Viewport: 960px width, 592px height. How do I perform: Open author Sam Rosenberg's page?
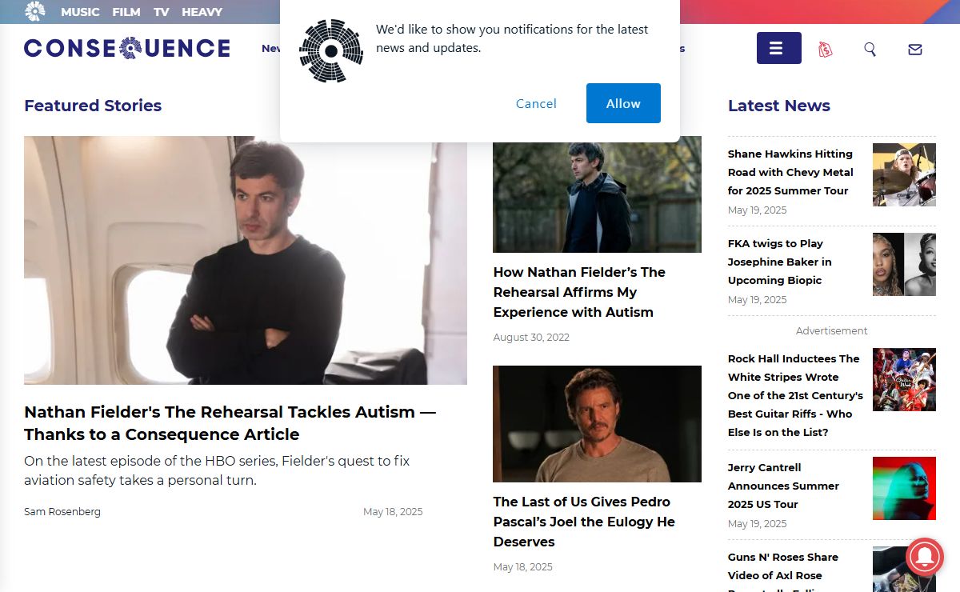coord(62,511)
